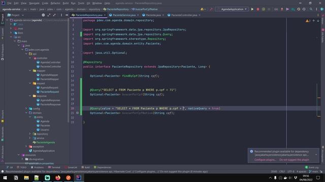Select AgendaApplication class in project tree
Viewport: 325px width, 182px height.
(44, 151)
